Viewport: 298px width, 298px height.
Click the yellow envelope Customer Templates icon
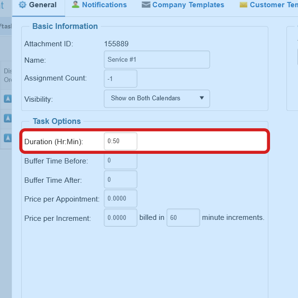tap(243, 5)
